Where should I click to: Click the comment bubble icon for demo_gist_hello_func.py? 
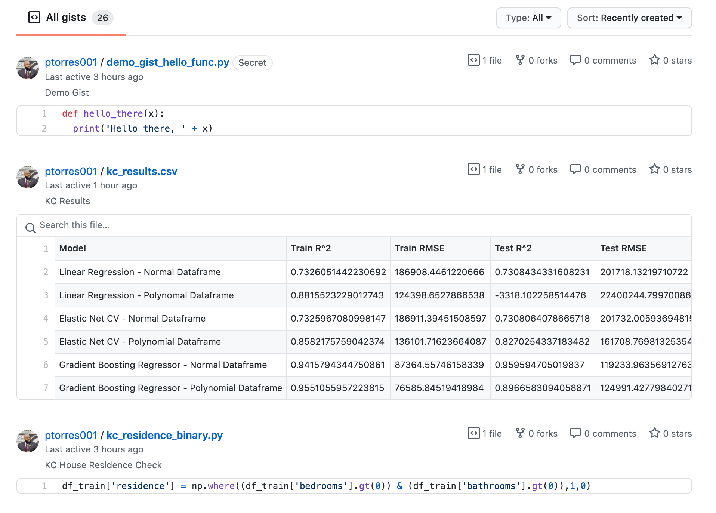[x=575, y=60]
